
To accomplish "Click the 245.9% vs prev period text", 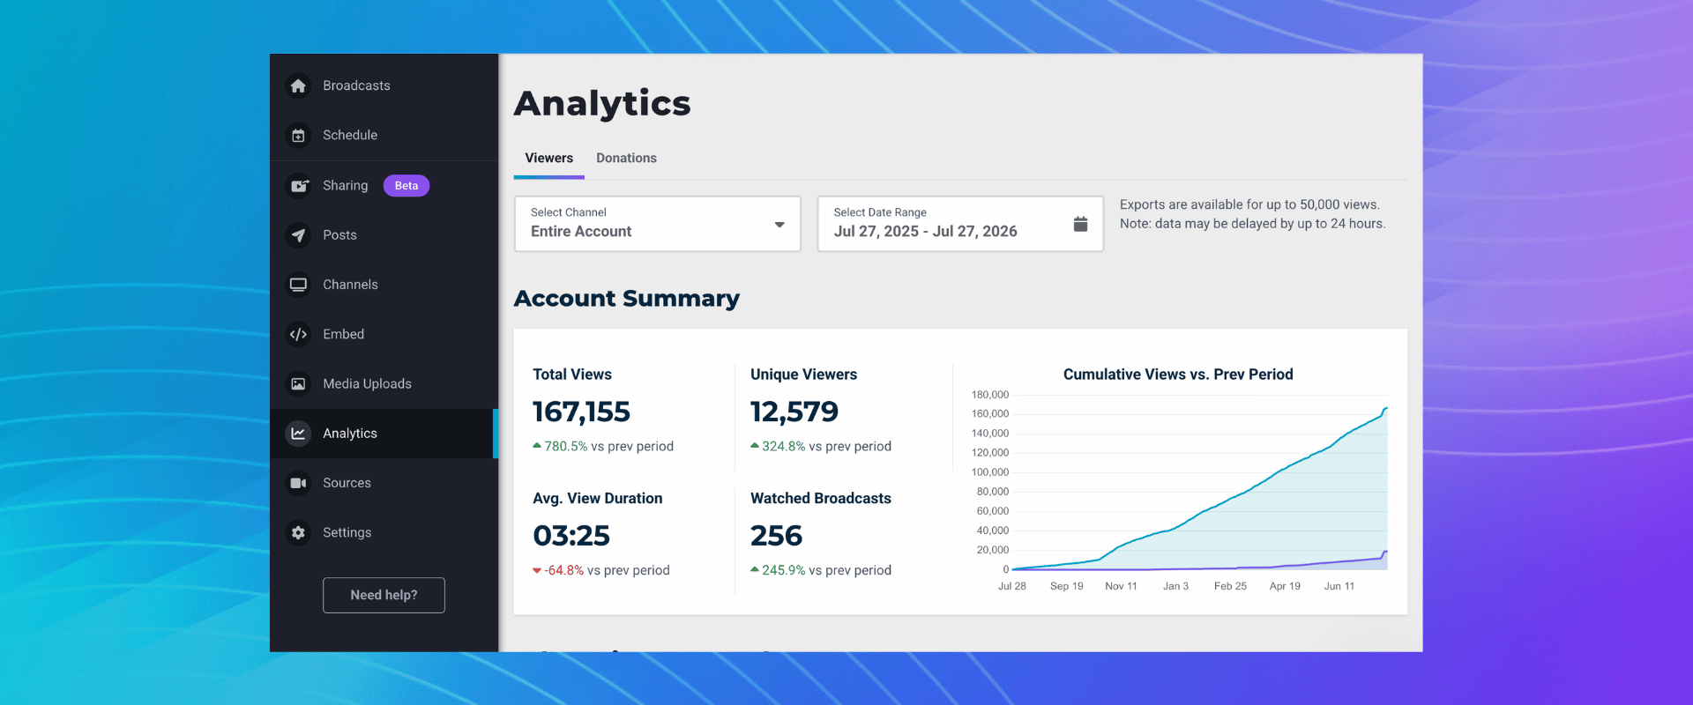I will (821, 571).
